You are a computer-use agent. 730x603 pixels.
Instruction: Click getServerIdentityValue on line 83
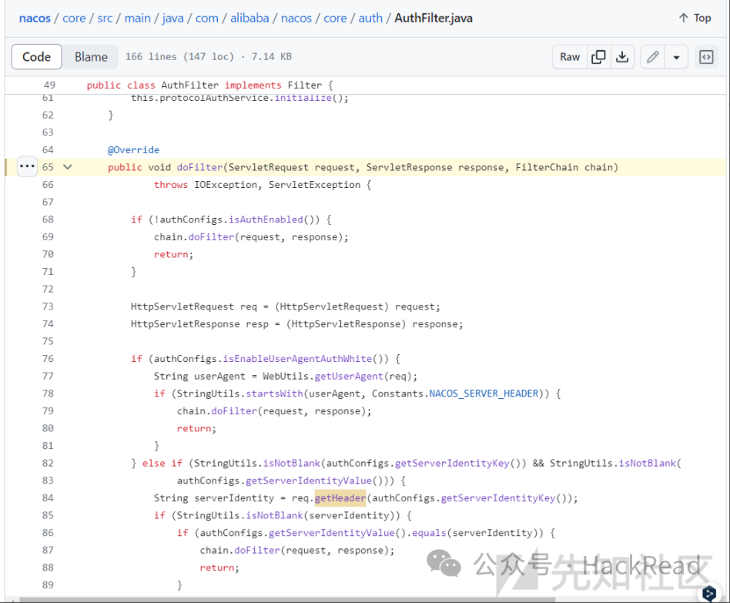tap(309, 481)
